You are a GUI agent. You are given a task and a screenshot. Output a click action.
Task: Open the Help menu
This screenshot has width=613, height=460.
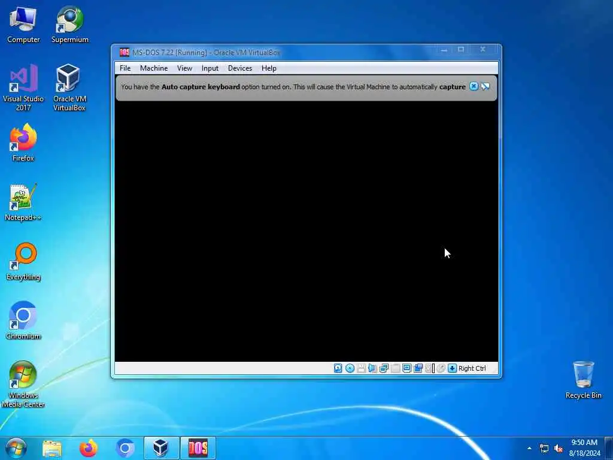[x=269, y=68]
